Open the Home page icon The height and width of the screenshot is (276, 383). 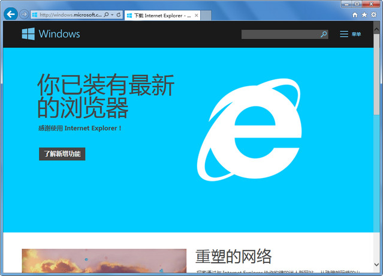tap(355, 14)
